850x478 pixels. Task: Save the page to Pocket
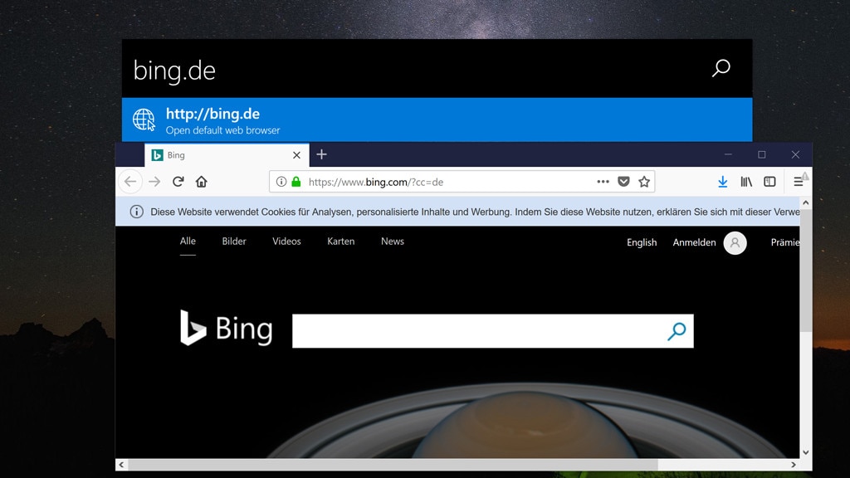point(623,181)
